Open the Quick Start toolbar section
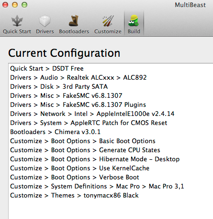Viewport: 213px width, 219px height. (17, 25)
